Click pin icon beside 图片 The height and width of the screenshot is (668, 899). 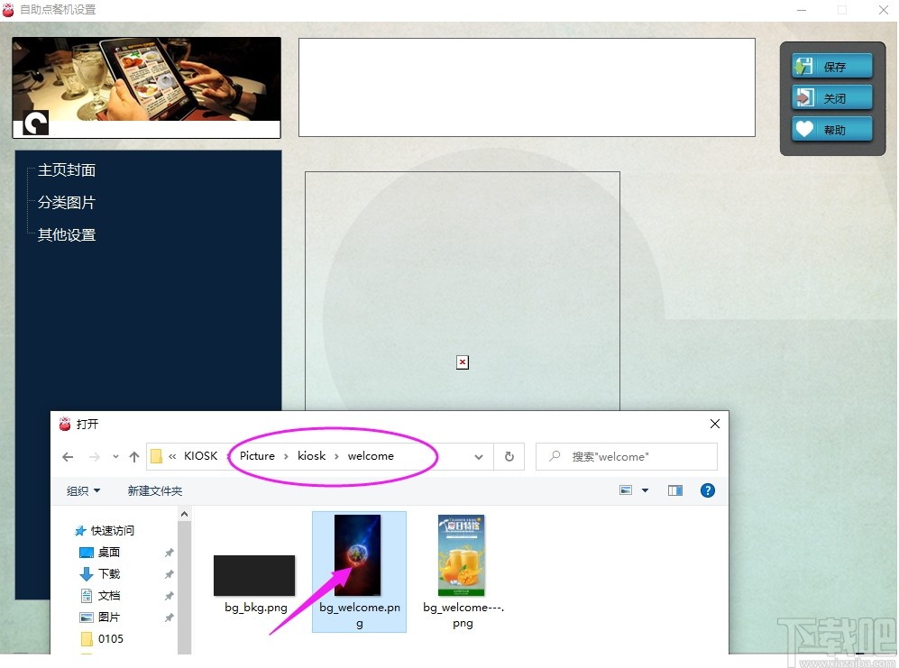[x=170, y=618]
